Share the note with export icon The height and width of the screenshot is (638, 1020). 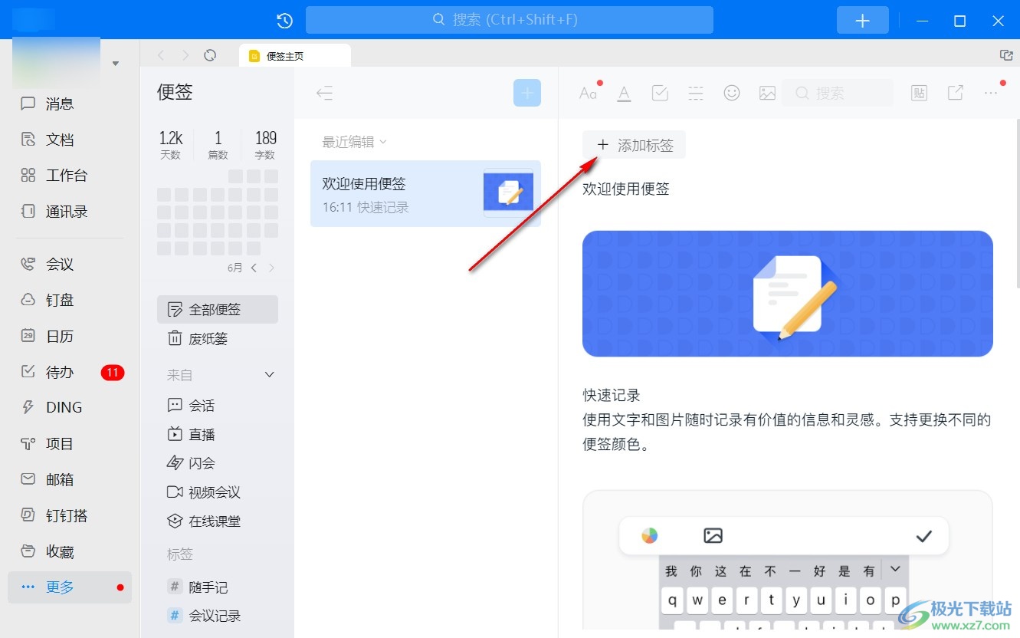tap(955, 93)
